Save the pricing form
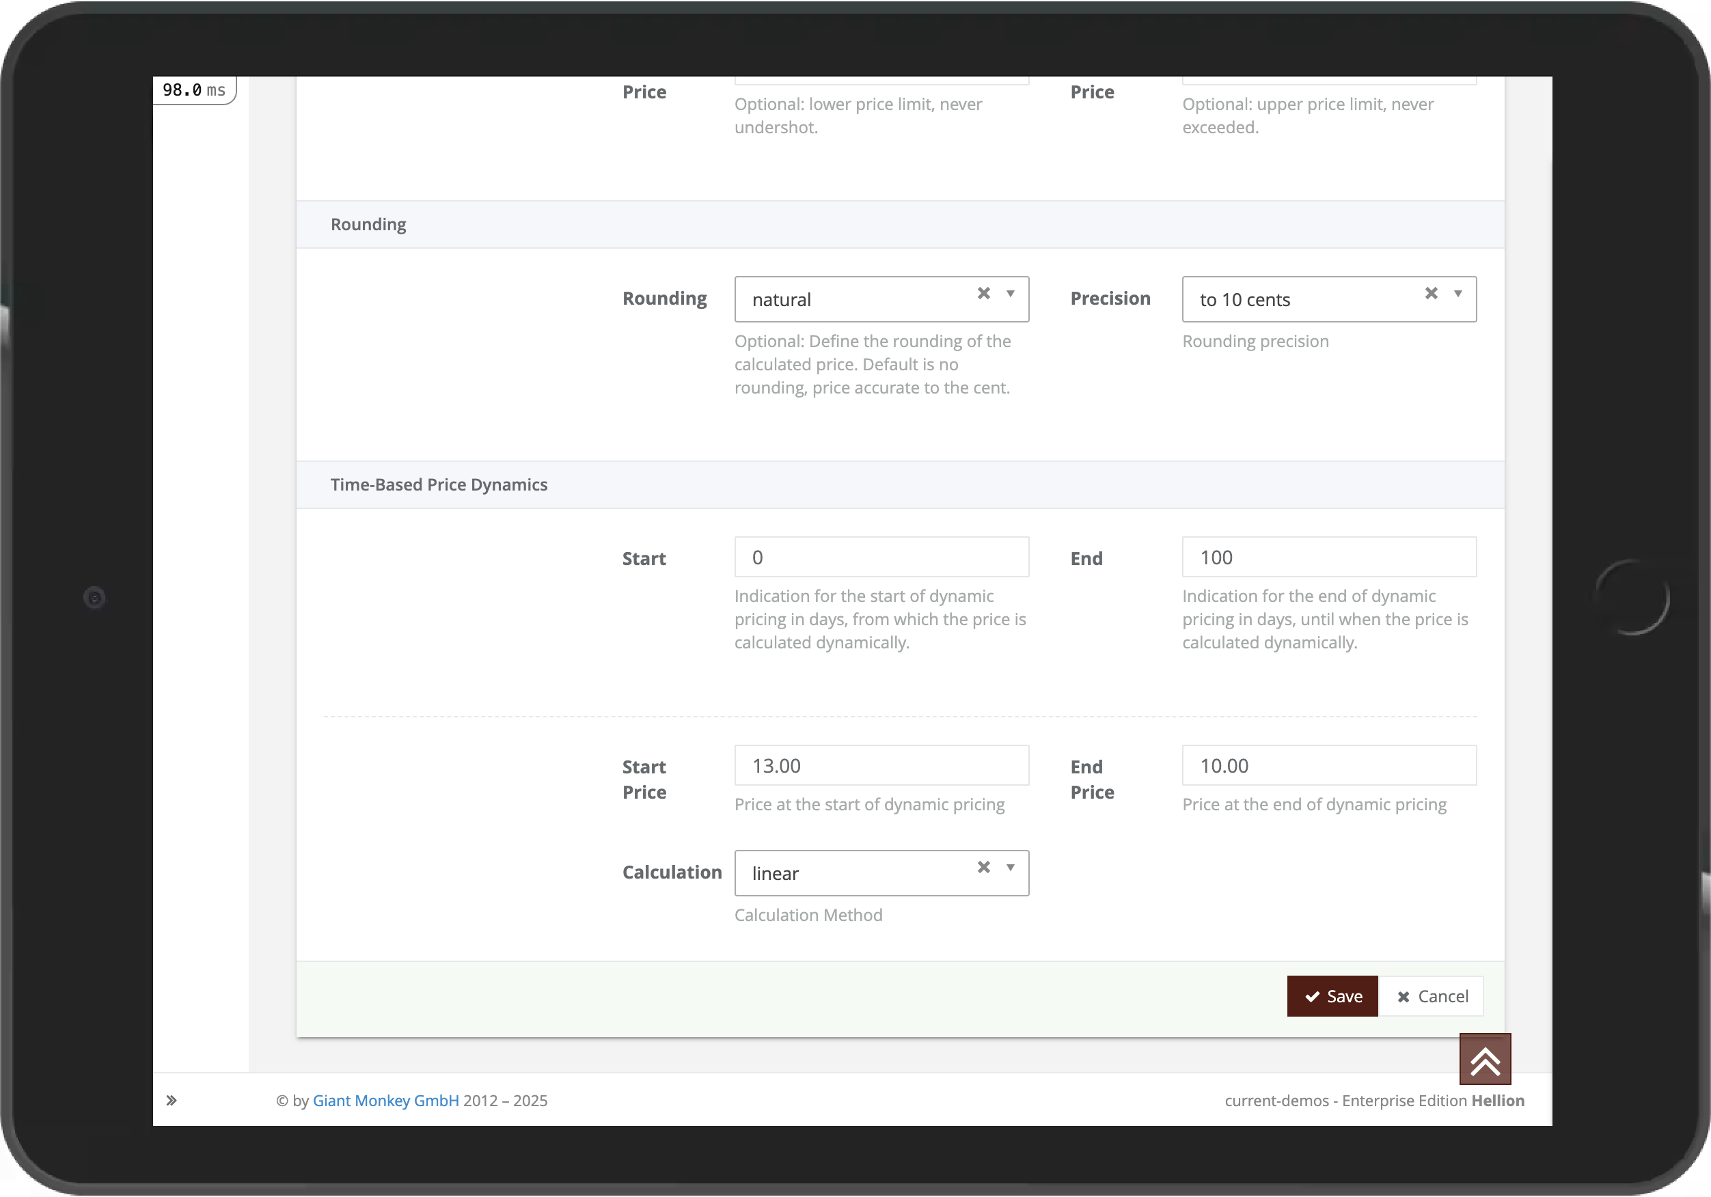 [1332, 997]
